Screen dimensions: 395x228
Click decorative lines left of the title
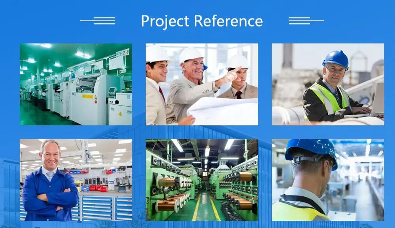(x=97, y=21)
